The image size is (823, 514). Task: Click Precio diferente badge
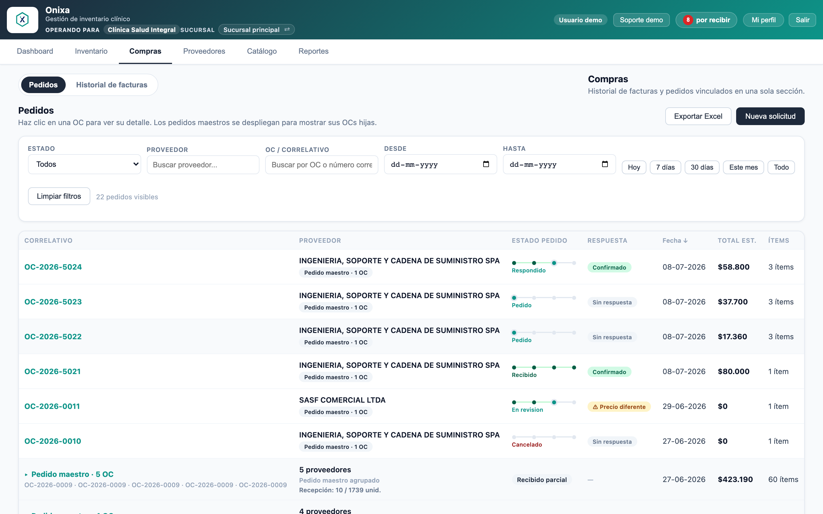tap(619, 407)
